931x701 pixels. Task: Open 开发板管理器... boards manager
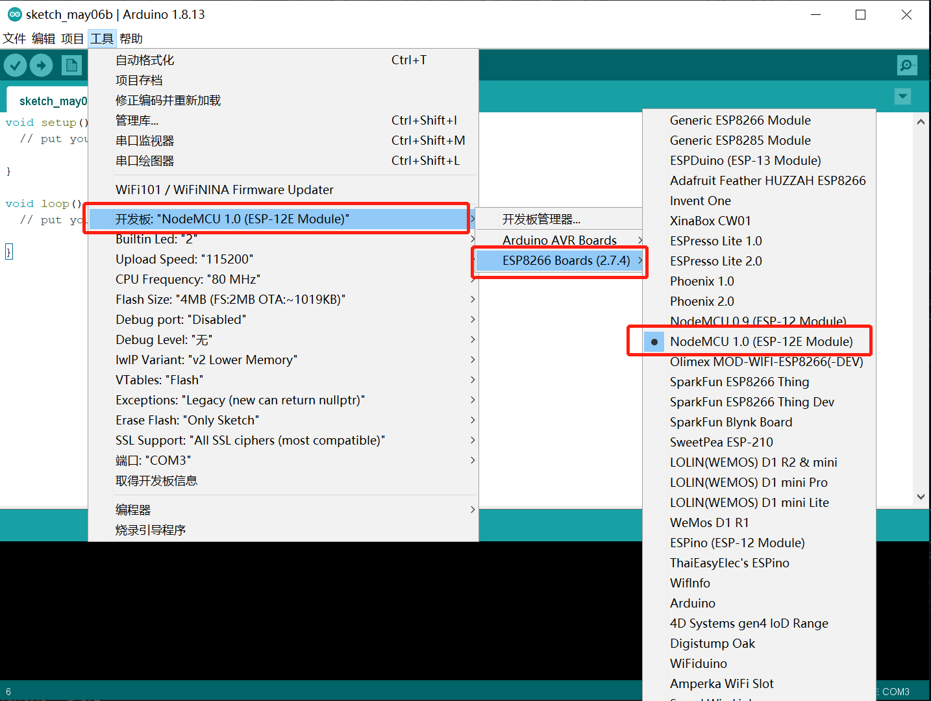pyautogui.click(x=560, y=220)
